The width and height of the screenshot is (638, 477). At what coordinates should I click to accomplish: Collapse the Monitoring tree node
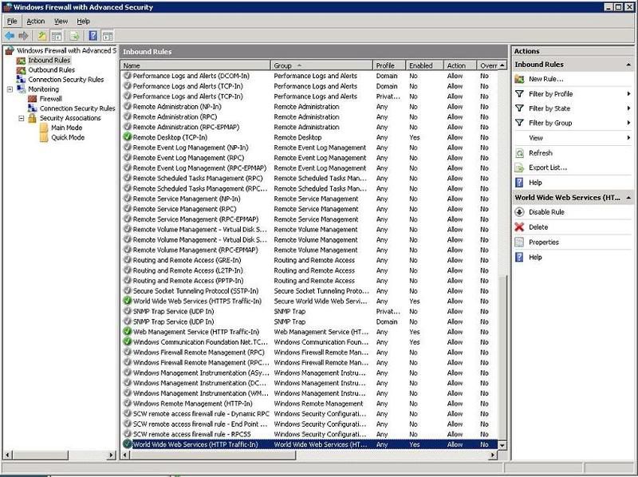coord(10,89)
